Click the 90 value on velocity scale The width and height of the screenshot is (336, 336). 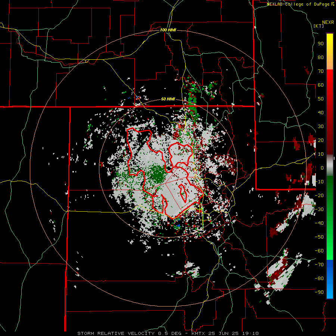[321, 44]
